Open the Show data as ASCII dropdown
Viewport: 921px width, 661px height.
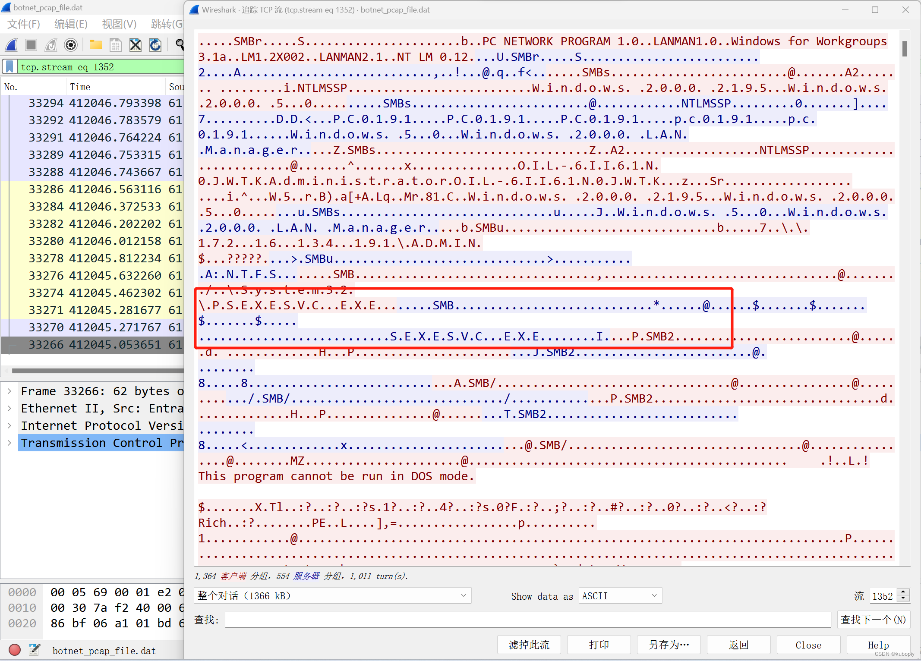(620, 596)
